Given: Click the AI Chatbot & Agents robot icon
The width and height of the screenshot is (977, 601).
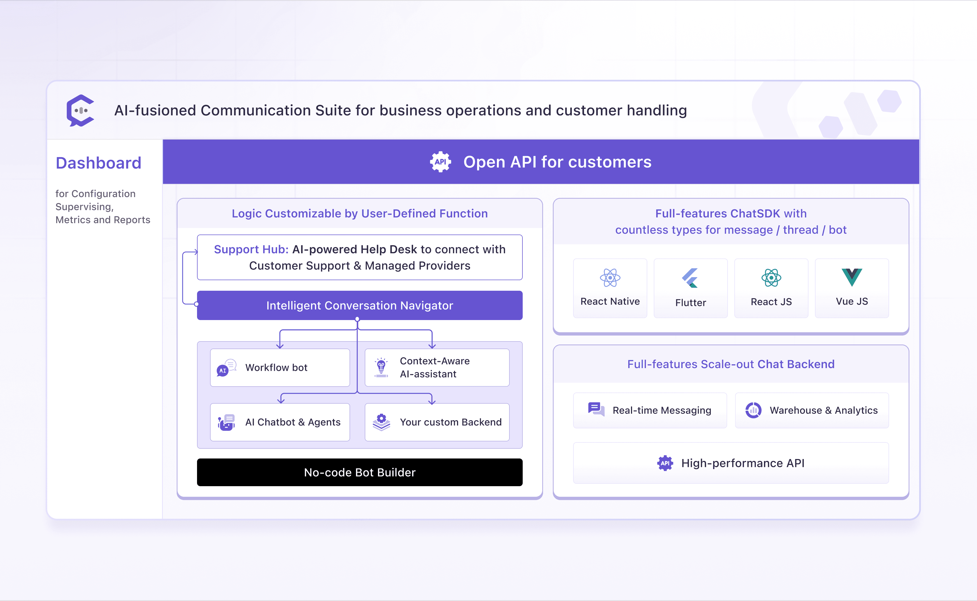Looking at the screenshot, I should click(226, 422).
